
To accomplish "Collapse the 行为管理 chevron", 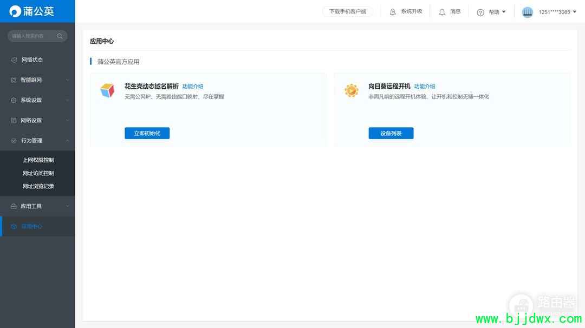I will click(68, 141).
